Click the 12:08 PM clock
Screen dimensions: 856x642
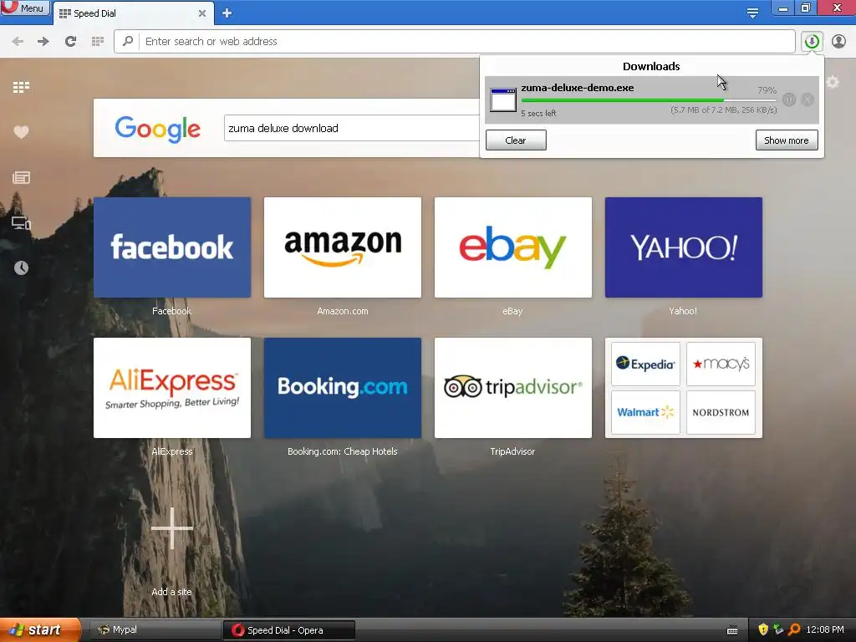point(825,630)
